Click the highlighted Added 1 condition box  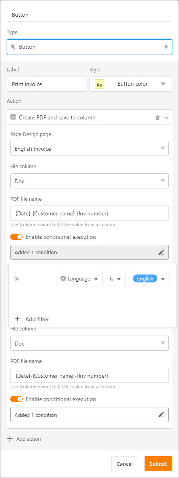tap(89, 252)
